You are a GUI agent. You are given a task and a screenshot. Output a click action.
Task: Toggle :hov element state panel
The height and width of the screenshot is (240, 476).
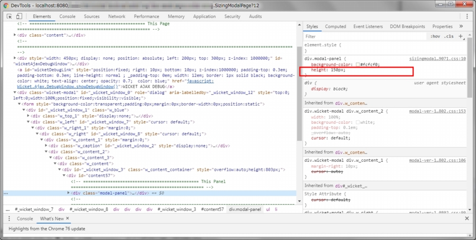[435, 36]
